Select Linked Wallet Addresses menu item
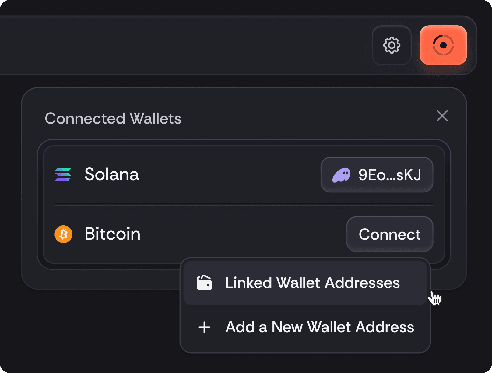The height and width of the screenshot is (373, 492). [312, 283]
